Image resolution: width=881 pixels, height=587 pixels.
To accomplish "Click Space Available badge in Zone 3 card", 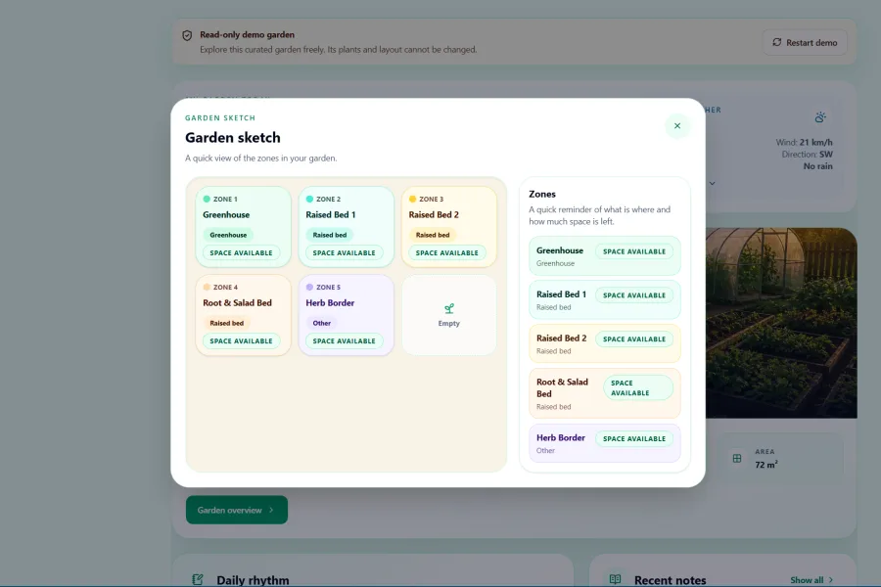I will pos(447,252).
